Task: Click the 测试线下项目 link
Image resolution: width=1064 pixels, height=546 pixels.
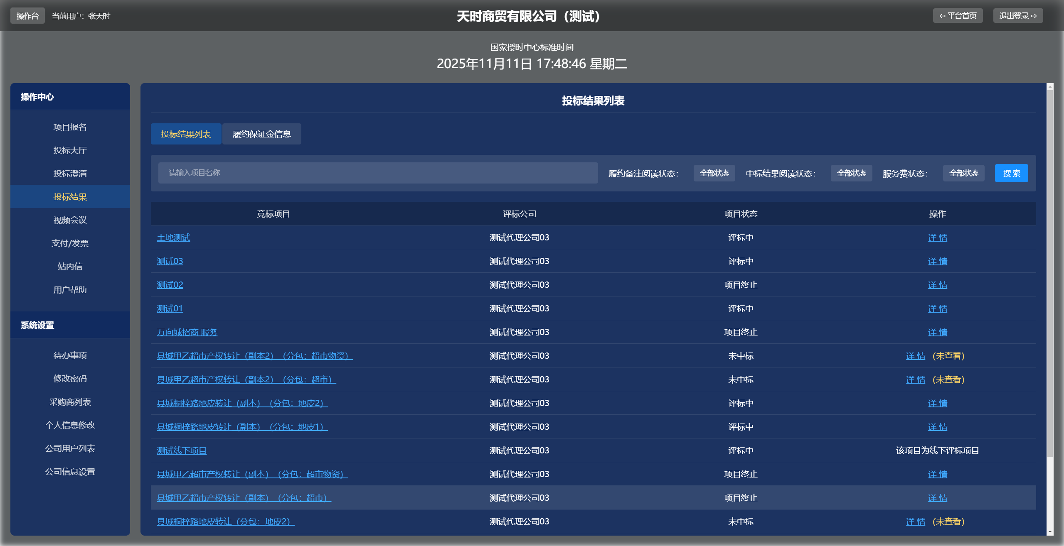Action: (182, 451)
